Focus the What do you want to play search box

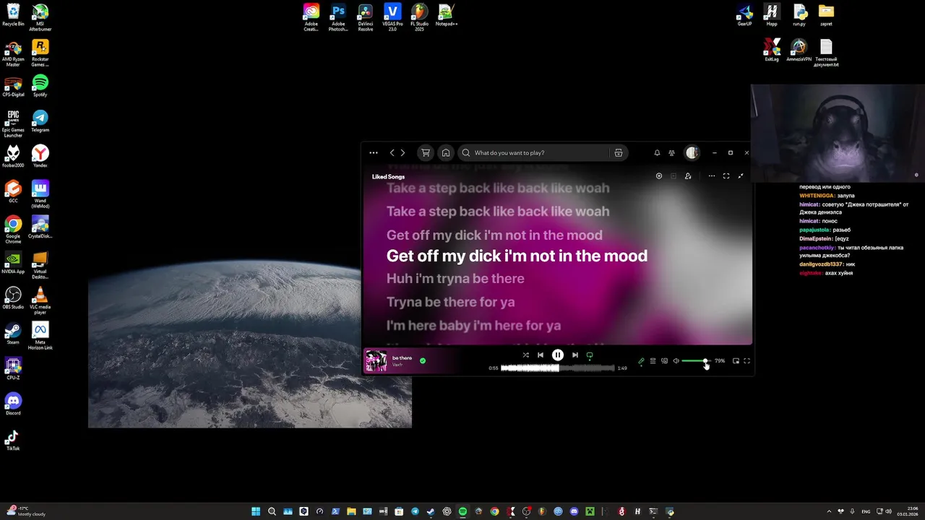coord(535,152)
